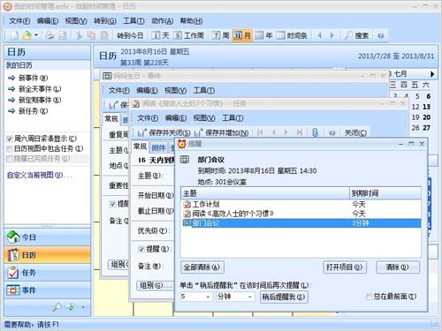Go to next period with right arrow
Image resolution: width=442 pixels, height=331 pixels.
click(332, 35)
